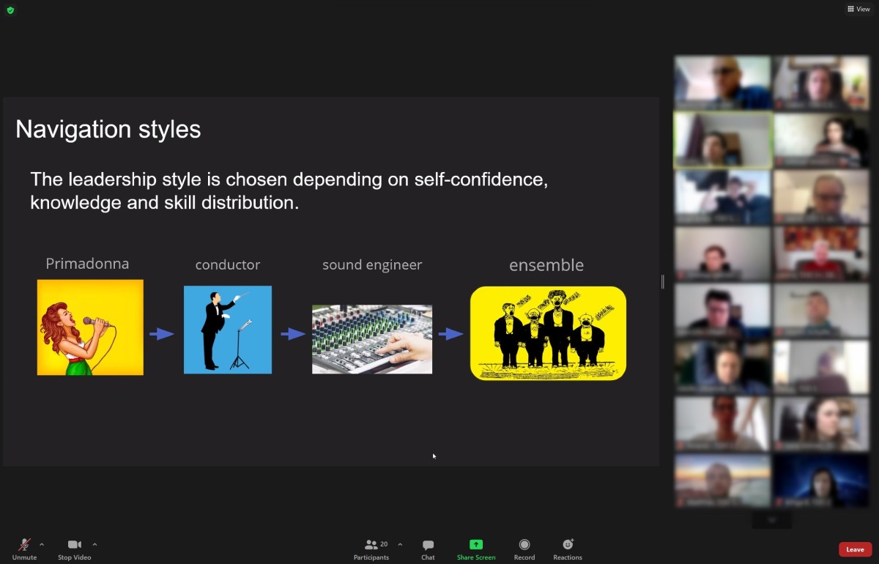879x564 pixels.
Task: Leave the meeting
Action: click(x=855, y=549)
